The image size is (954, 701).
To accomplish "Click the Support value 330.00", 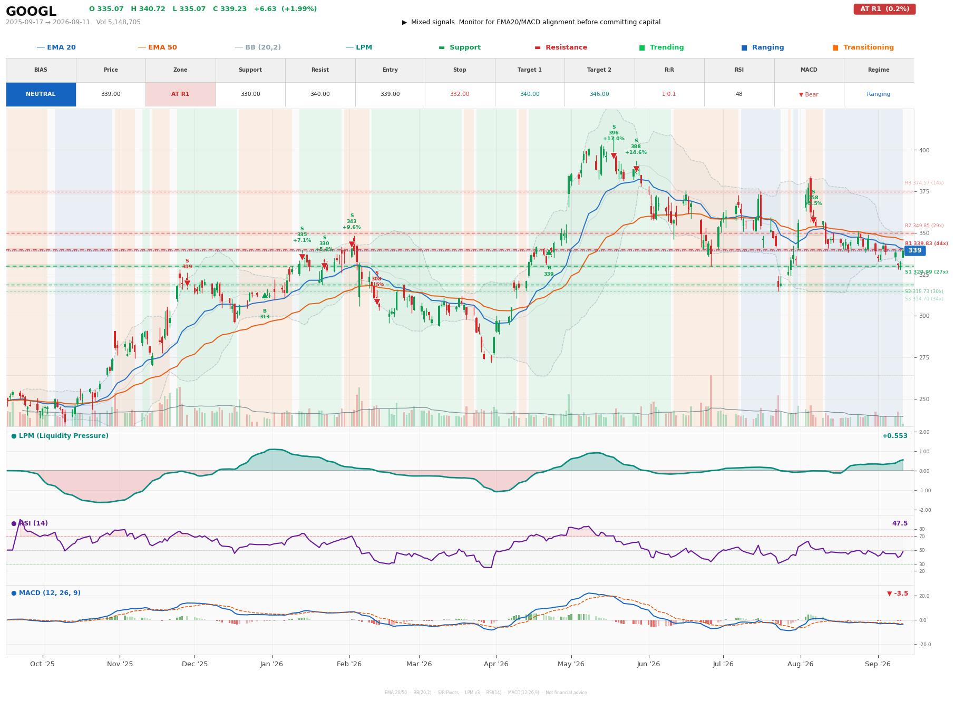I will [x=250, y=94].
